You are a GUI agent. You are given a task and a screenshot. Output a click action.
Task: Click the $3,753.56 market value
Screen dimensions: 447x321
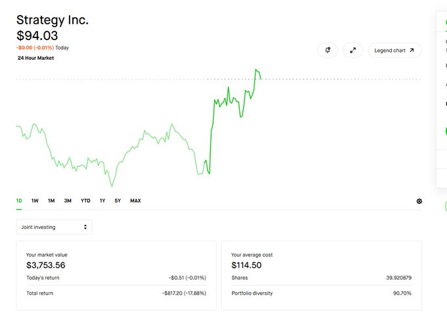point(45,265)
